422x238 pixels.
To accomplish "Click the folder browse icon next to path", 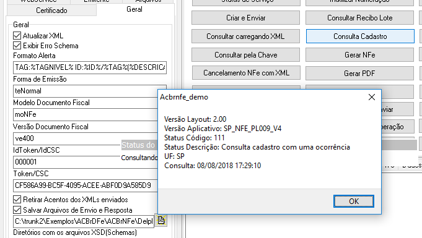I will tap(161, 220).
